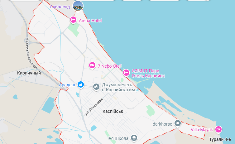Open the Джума-мечеть г. Каспийска label
The width and height of the screenshot is (235, 144).
click(120, 87)
